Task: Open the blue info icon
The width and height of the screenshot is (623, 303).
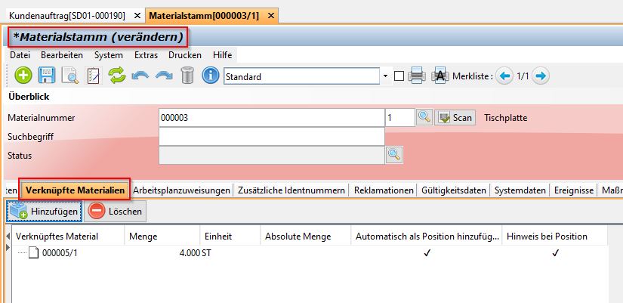Action: [211, 76]
